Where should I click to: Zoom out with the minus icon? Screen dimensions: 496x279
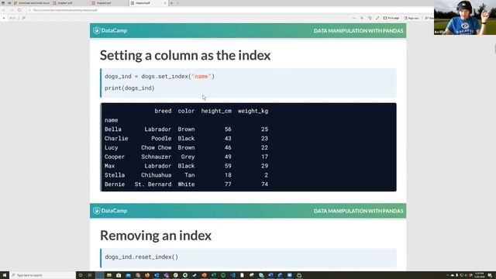coord(354,18)
